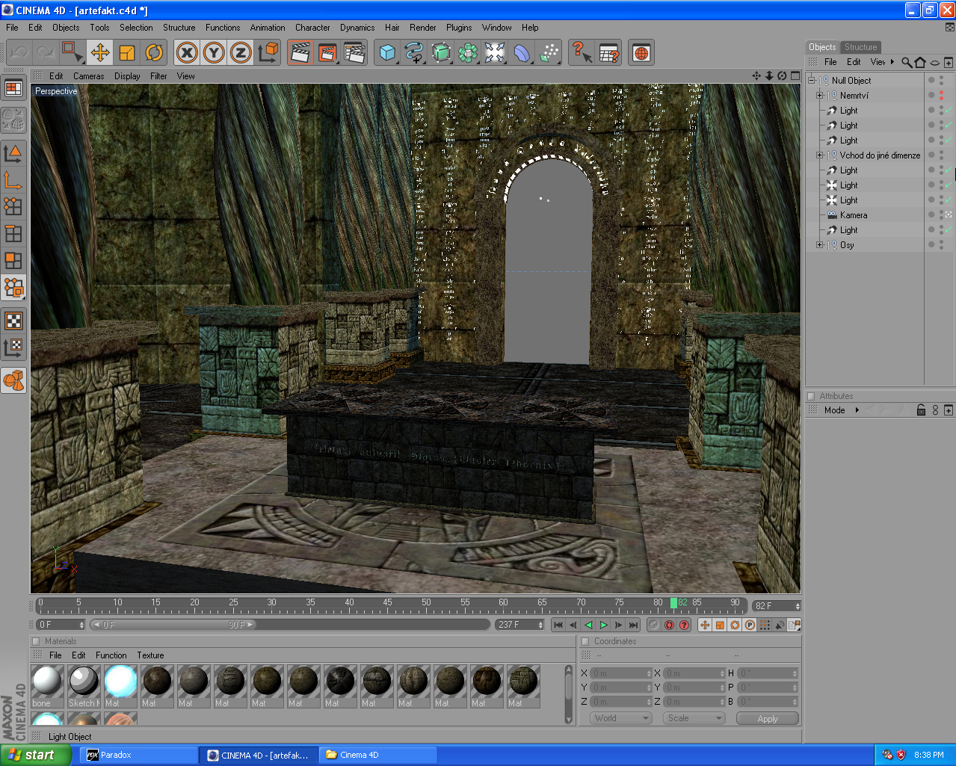Open the Character menu

(x=312, y=28)
